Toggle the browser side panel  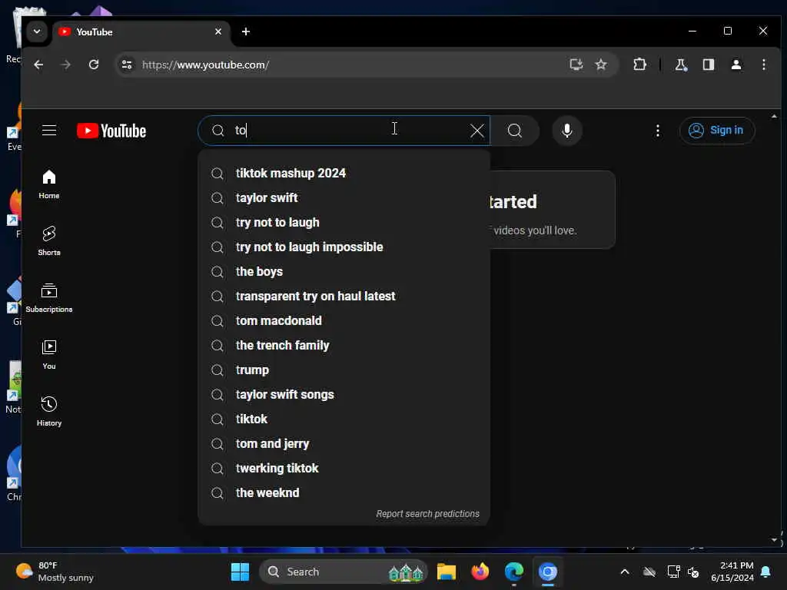pos(708,65)
